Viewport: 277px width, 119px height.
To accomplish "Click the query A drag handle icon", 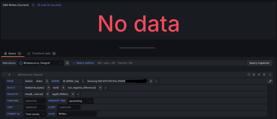I will 270,75.
